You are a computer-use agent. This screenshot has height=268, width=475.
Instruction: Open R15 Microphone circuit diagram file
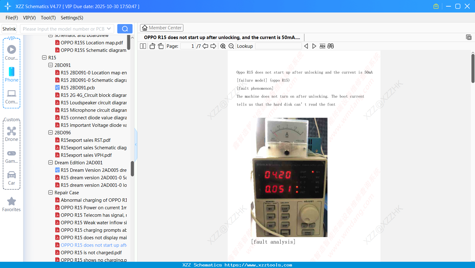[x=91, y=110]
